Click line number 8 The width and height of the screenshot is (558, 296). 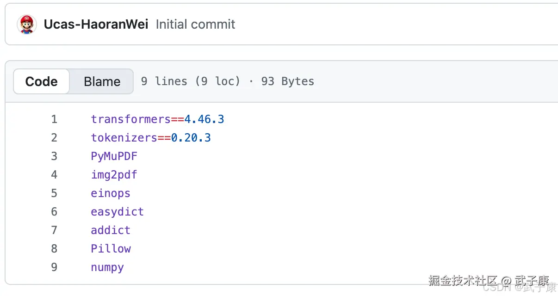(x=54, y=249)
